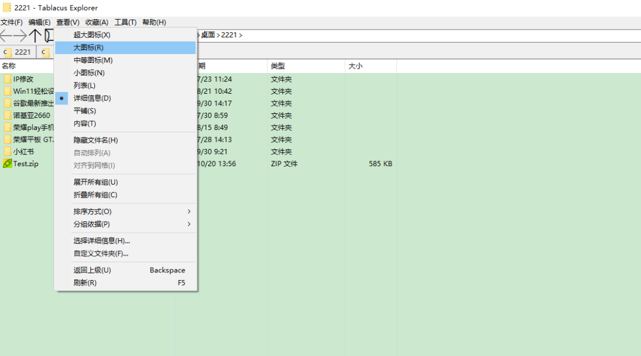Click the 585 KB size value
This screenshot has height=356, width=641.
380,164
